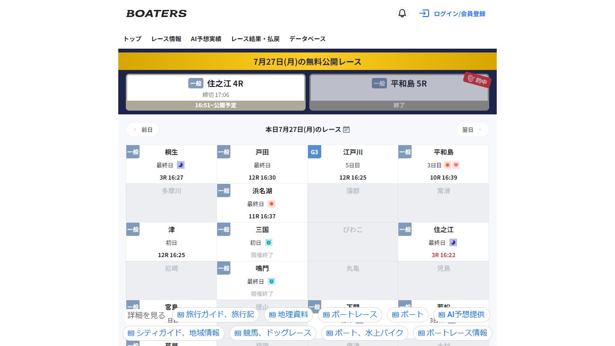Click the 7月27日(月)の無料公開レース banner
615x346 pixels.
coord(307,61)
